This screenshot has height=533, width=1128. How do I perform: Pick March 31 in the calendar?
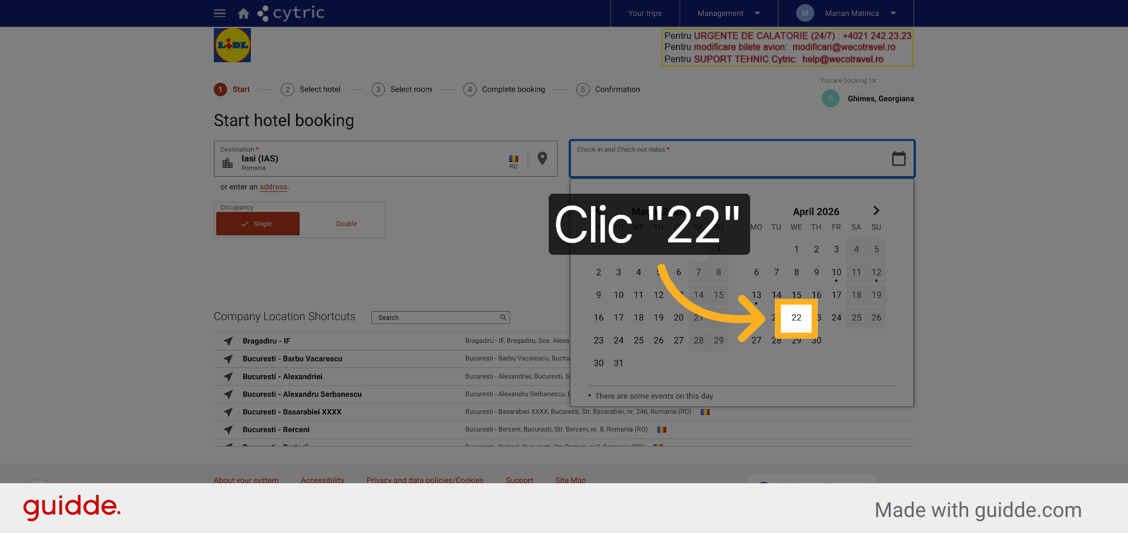[618, 363]
